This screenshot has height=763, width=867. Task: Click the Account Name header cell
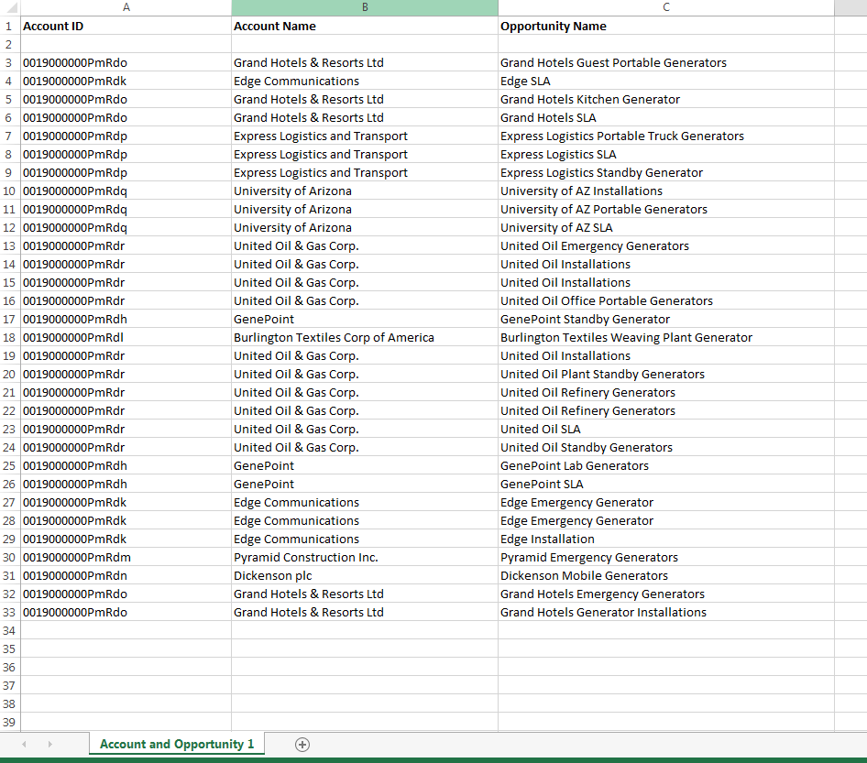(365, 26)
